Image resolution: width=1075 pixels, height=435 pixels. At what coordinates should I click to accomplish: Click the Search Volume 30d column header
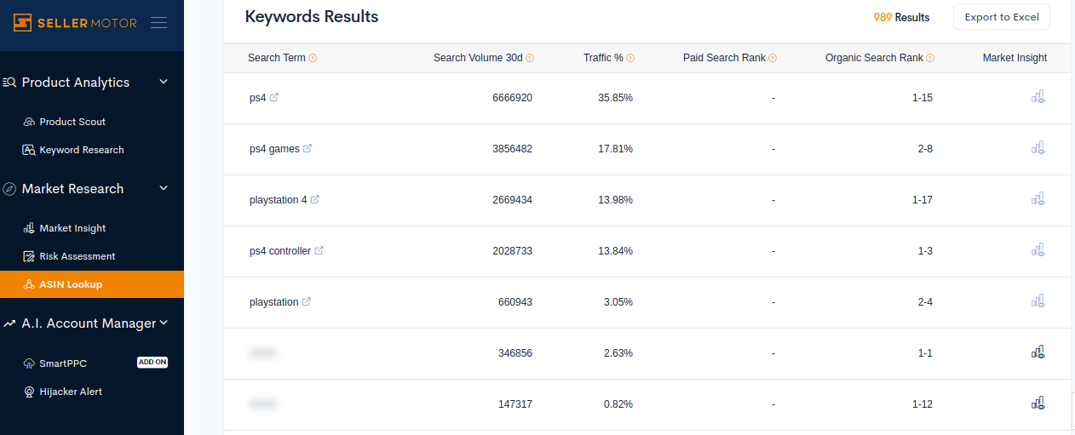[478, 58]
